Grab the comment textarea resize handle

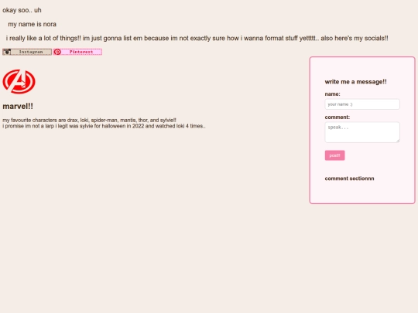pyautogui.click(x=398, y=141)
